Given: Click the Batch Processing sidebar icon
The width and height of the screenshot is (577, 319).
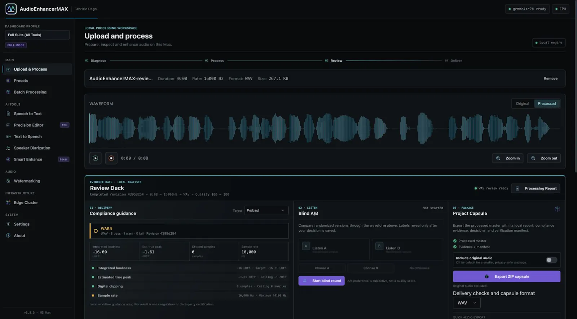Looking at the screenshot, I should [8, 92].
